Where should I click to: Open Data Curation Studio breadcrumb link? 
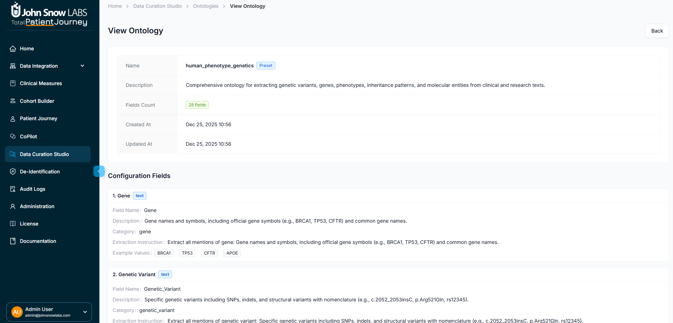(x=157, y=6)
